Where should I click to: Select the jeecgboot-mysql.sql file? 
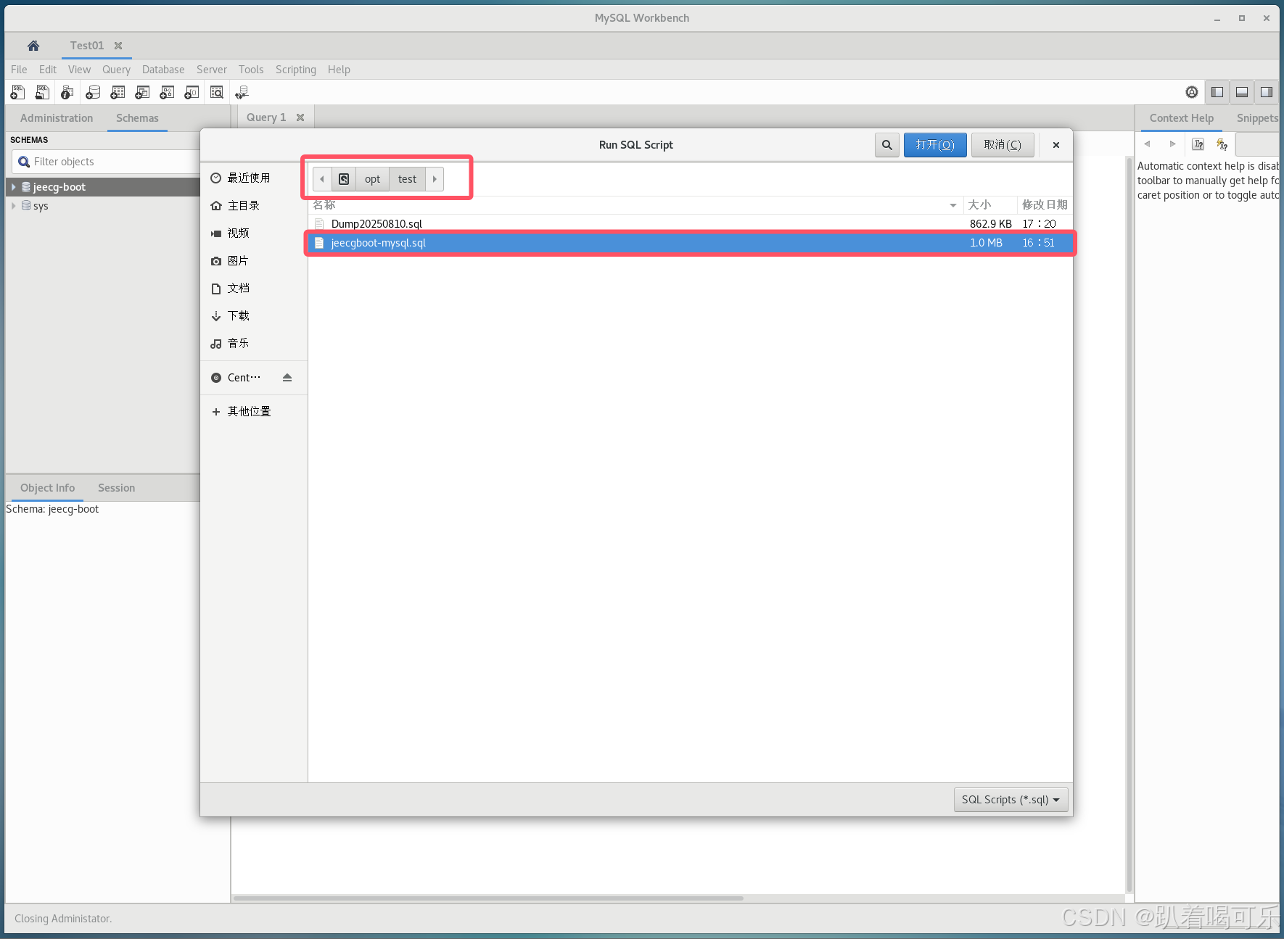coord(690,243)
